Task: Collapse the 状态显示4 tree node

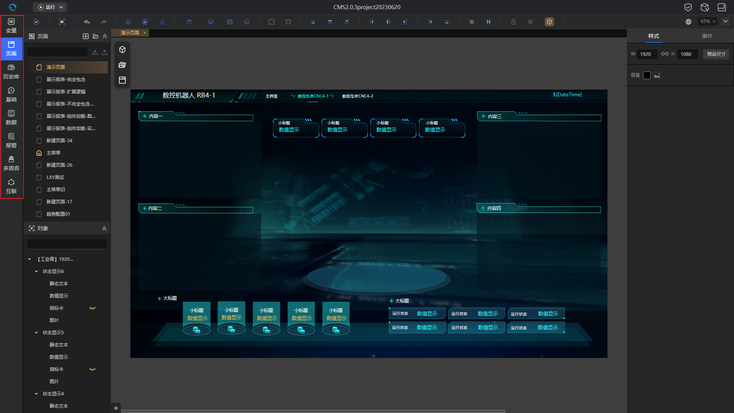Action: click(x=36, y=394)
